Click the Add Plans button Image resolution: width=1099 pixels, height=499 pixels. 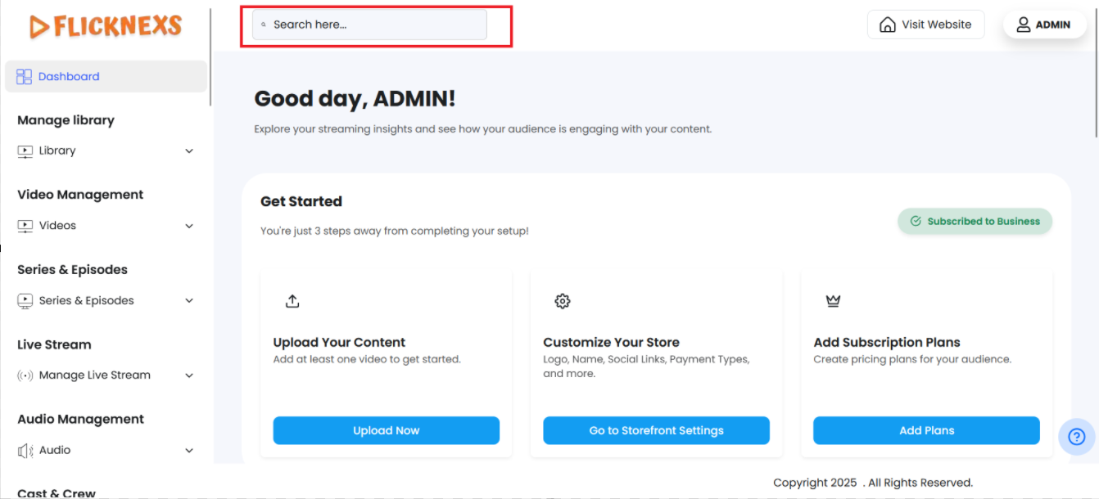click(926, 430)
